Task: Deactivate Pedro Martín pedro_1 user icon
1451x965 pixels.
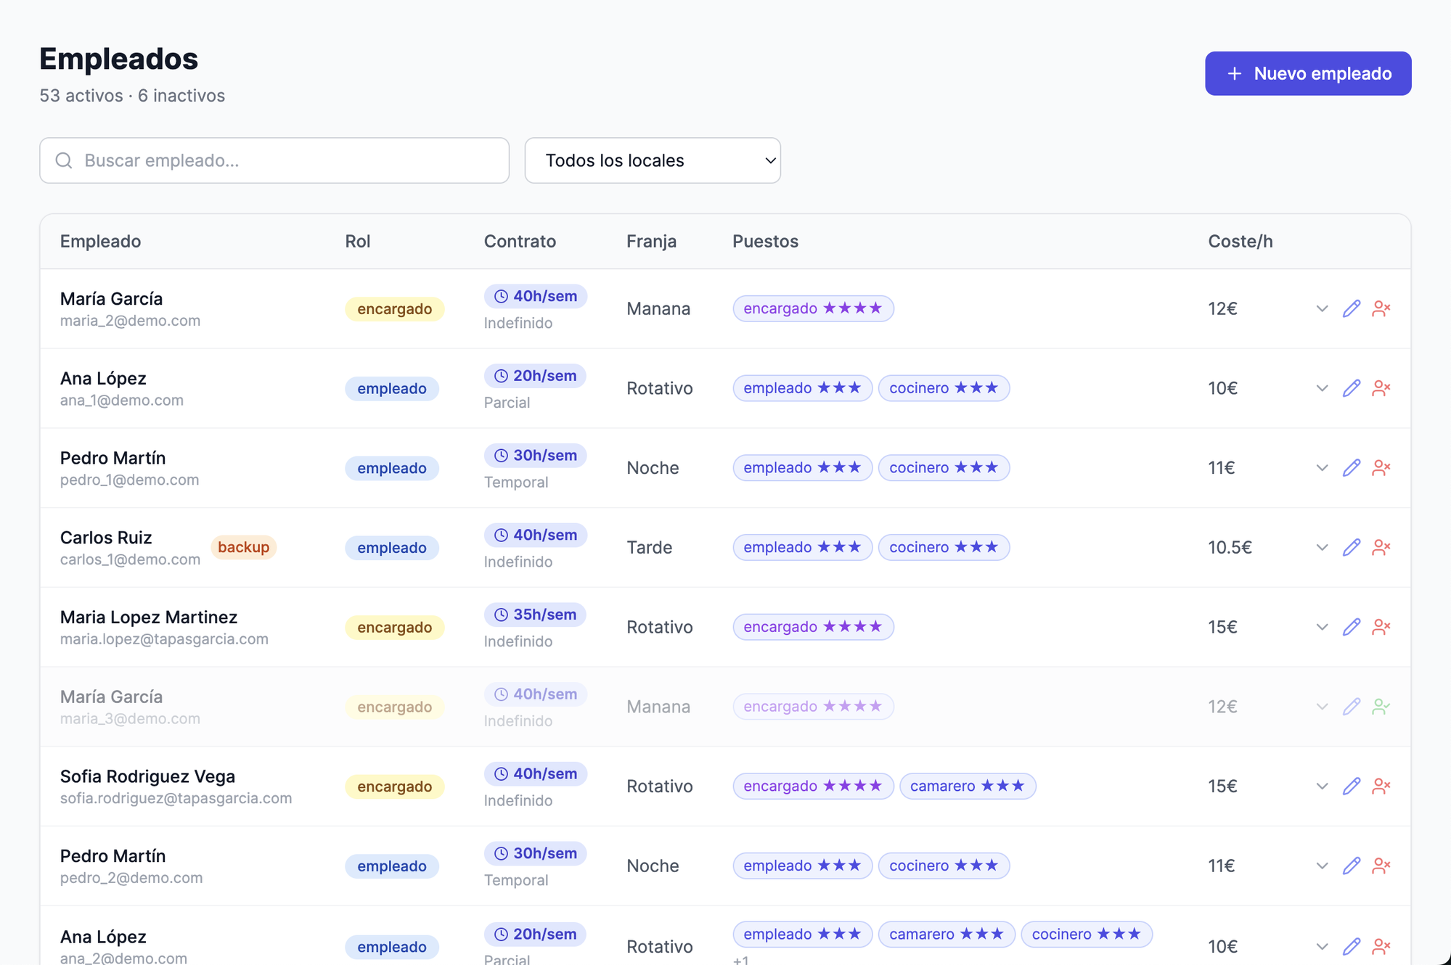Action: [1381, 468]
